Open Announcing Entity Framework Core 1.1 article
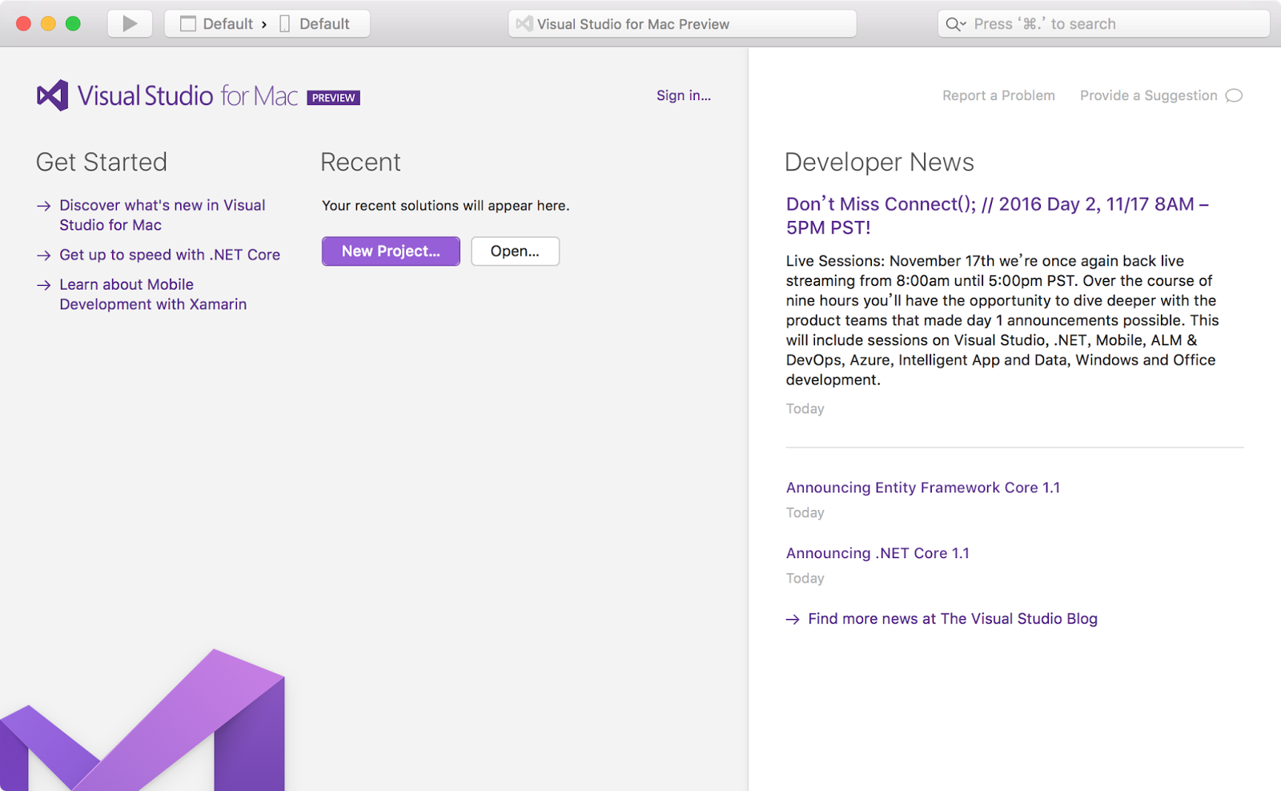This screenshot has width=1281, height=791. (923, 488)
